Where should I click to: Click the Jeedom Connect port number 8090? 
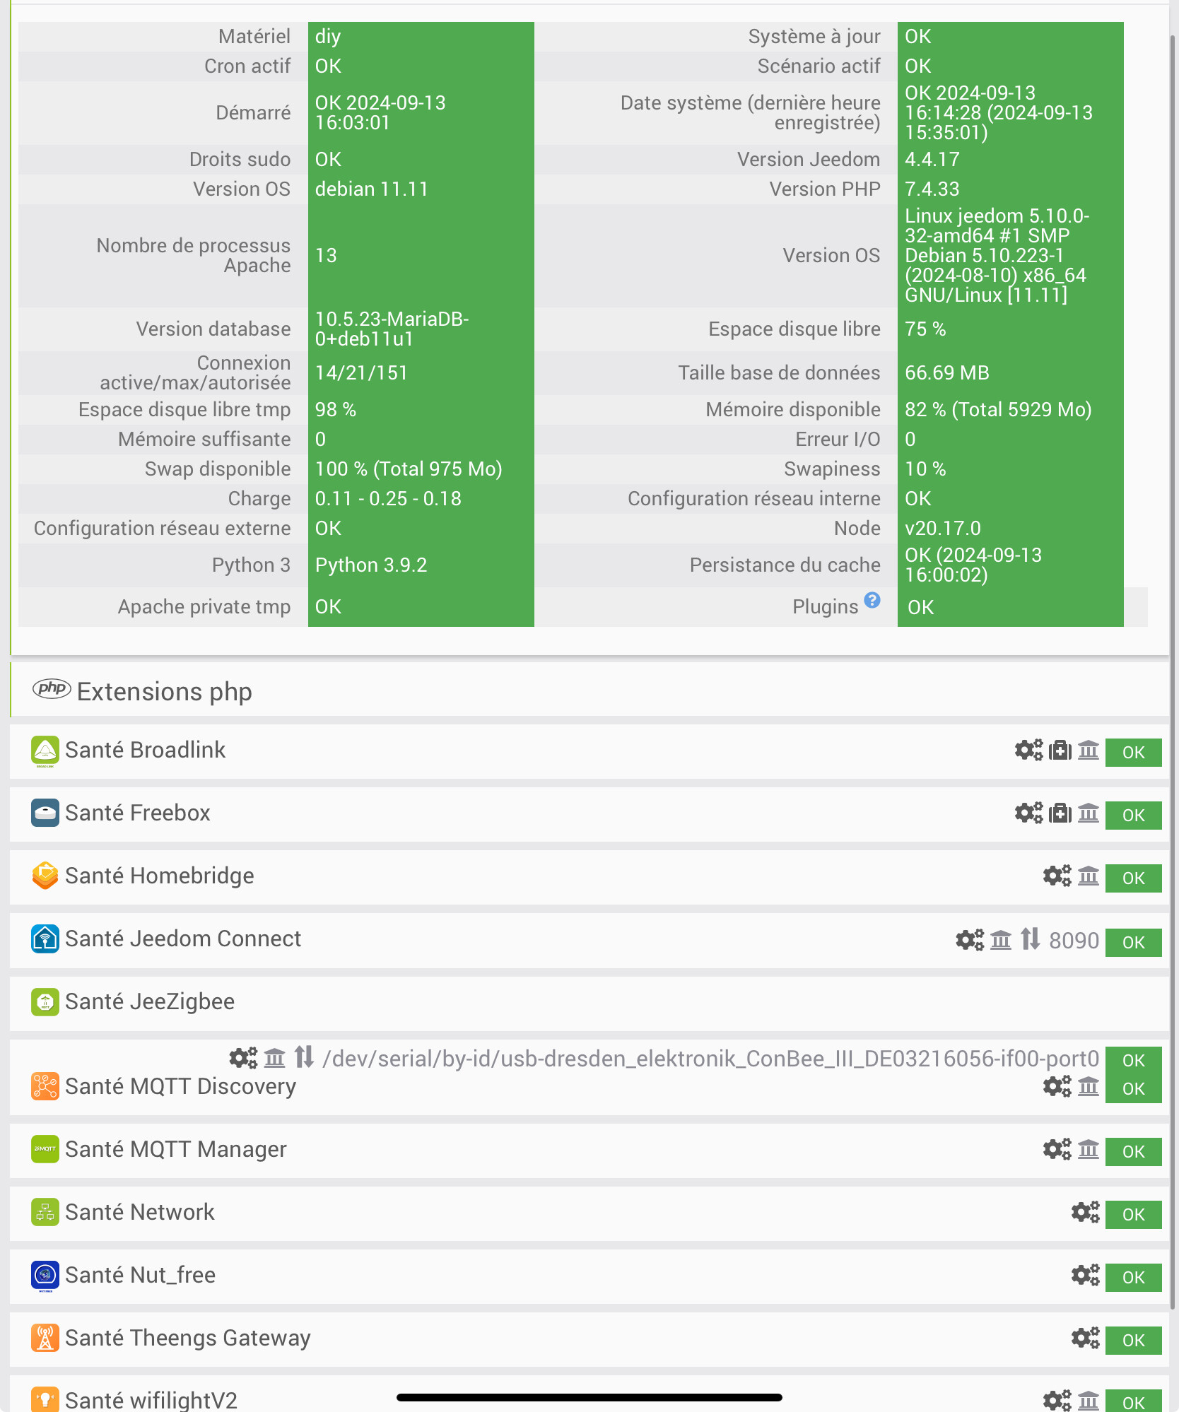(1074, 941)
